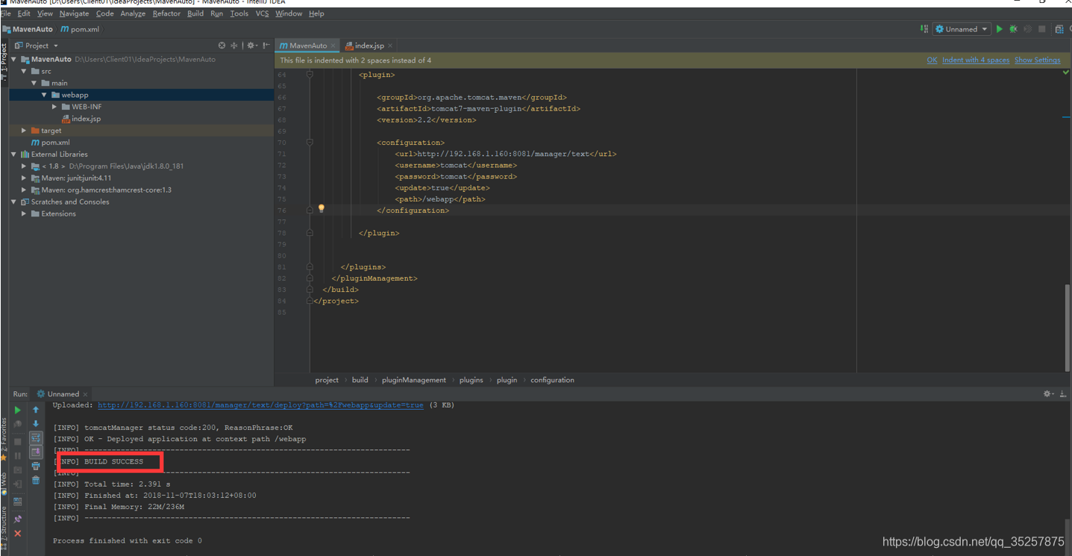Image resolution: width=1072 pixels, height=556 pixels.
Task: Open the Project view dropdown
Action: pos(37,46)
